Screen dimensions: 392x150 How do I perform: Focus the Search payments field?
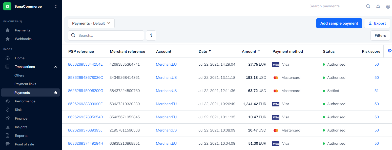point(337,6)
